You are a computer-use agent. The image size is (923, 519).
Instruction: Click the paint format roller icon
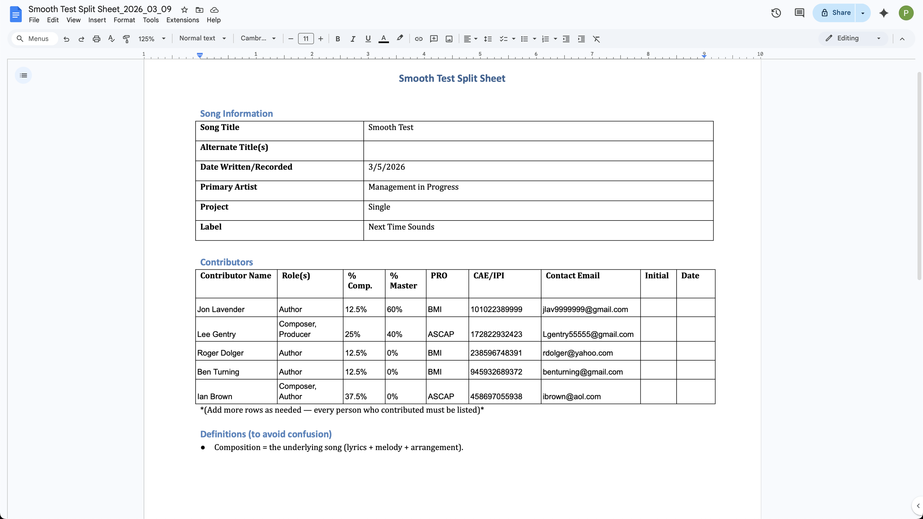tap(126, 39)
